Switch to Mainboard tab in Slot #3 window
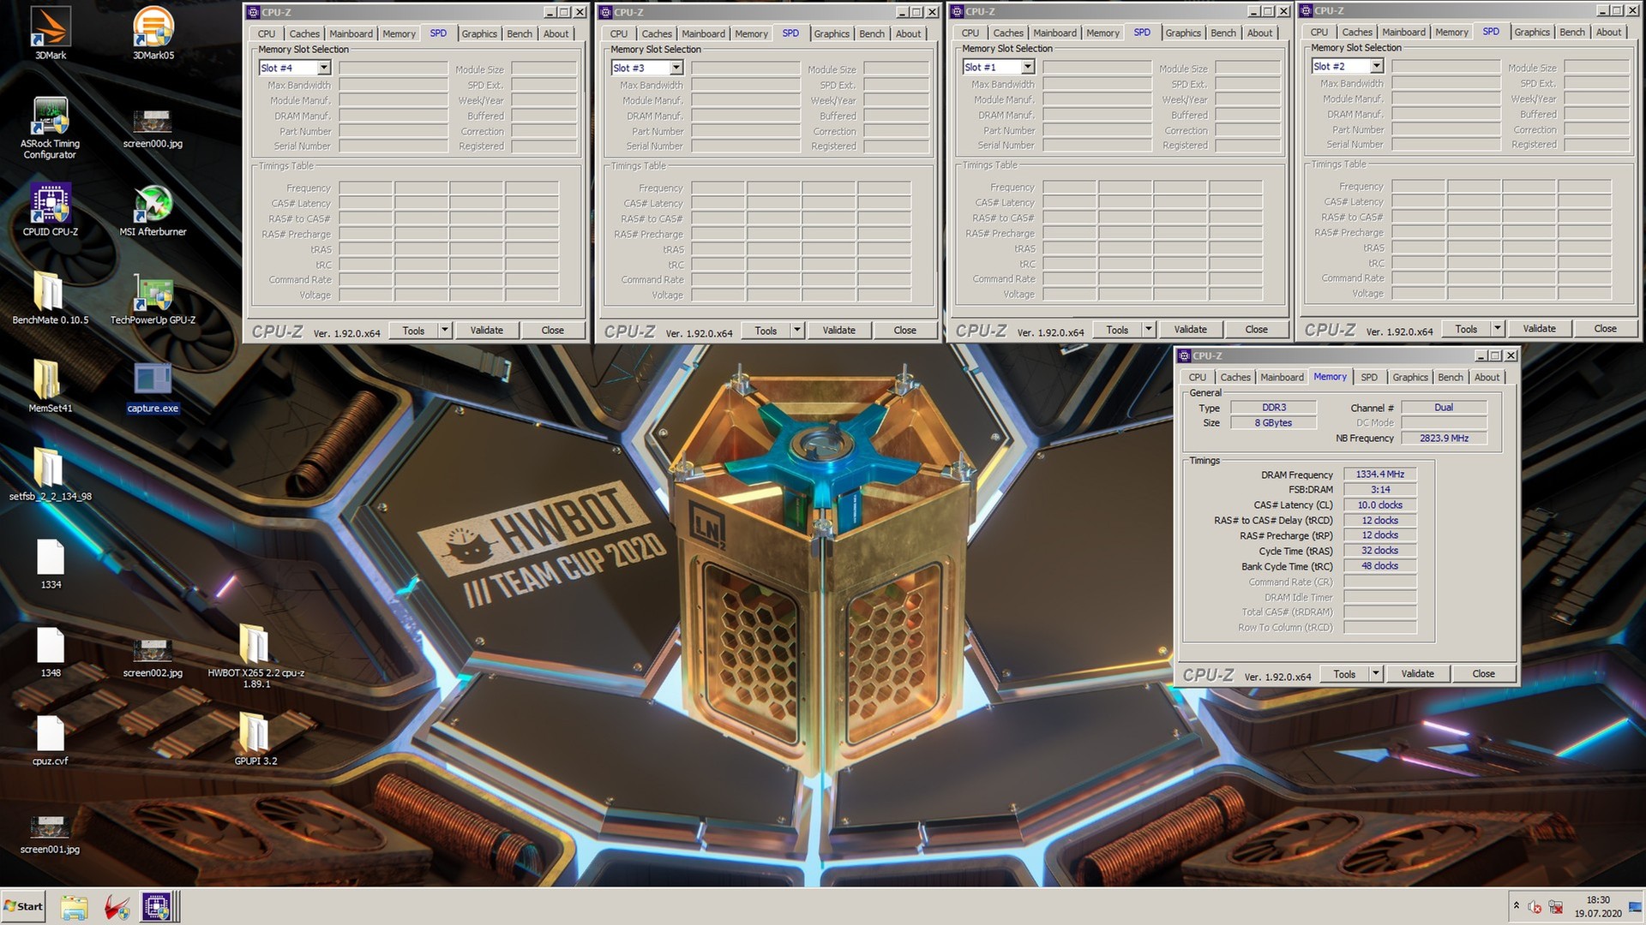1646x925 pixels. 703,33
